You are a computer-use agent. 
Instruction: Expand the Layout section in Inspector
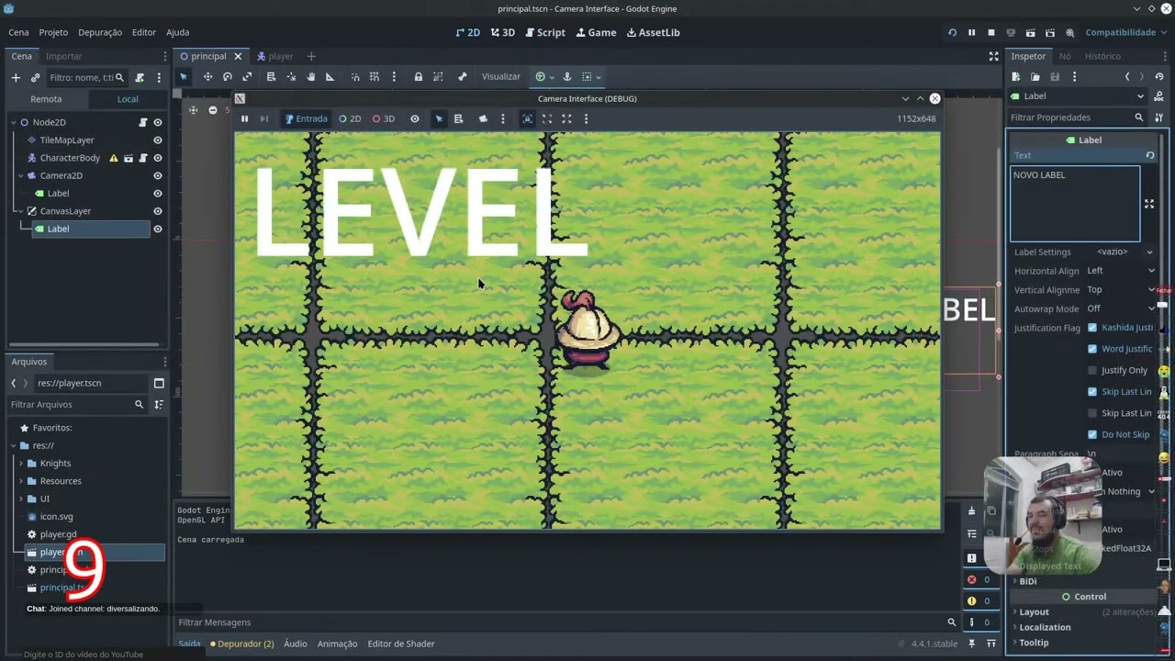tap(1034, 611)
